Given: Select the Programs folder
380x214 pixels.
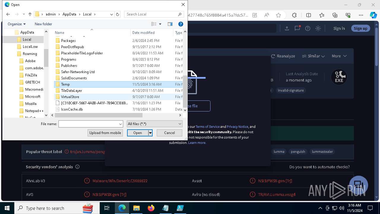Looking at the screenshot, I should click(69, 59).
